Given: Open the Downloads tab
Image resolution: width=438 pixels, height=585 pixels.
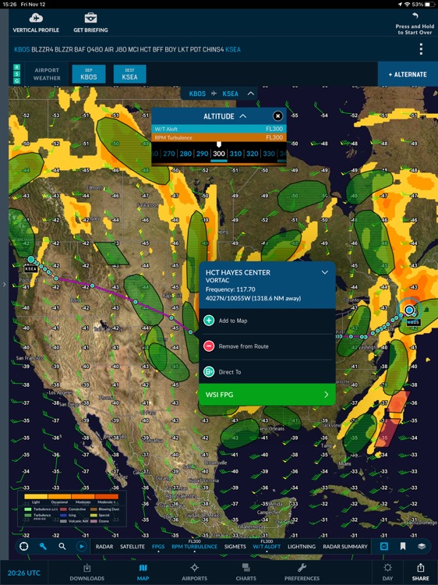Looking at the screenshot, I should (x=87, y=572).
